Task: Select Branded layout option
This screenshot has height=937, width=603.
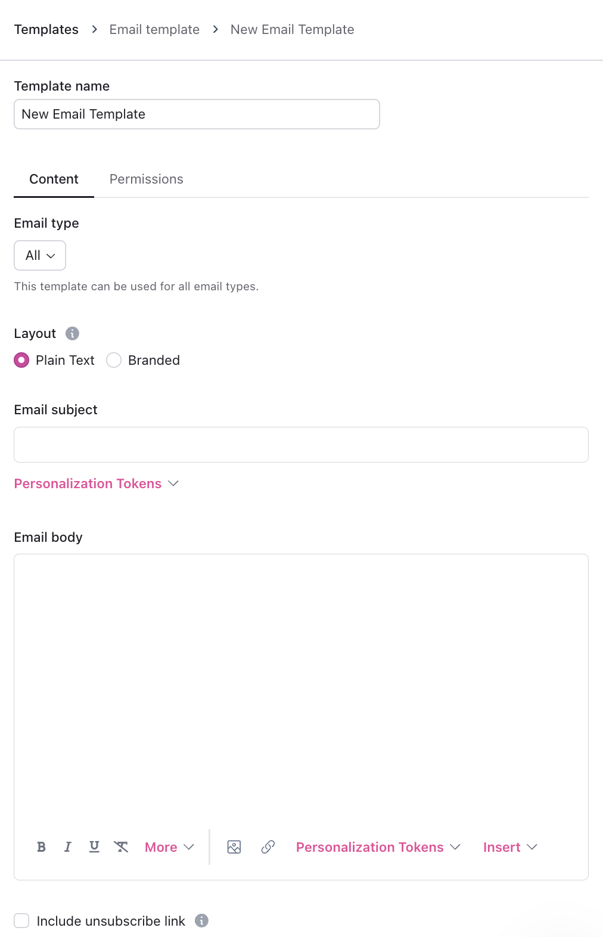Action: click(x=114, y=360)
